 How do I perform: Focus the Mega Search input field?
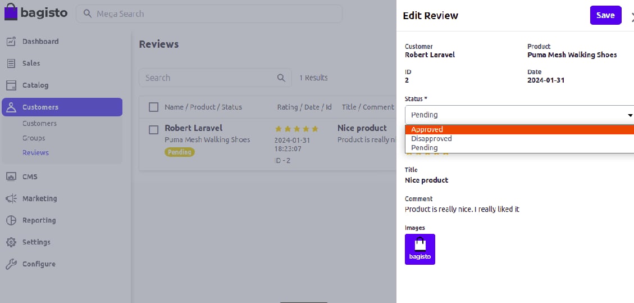[209, 13]
